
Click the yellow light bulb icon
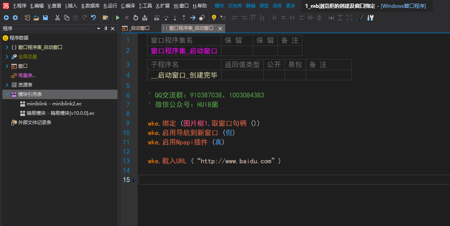coord(214,18)
